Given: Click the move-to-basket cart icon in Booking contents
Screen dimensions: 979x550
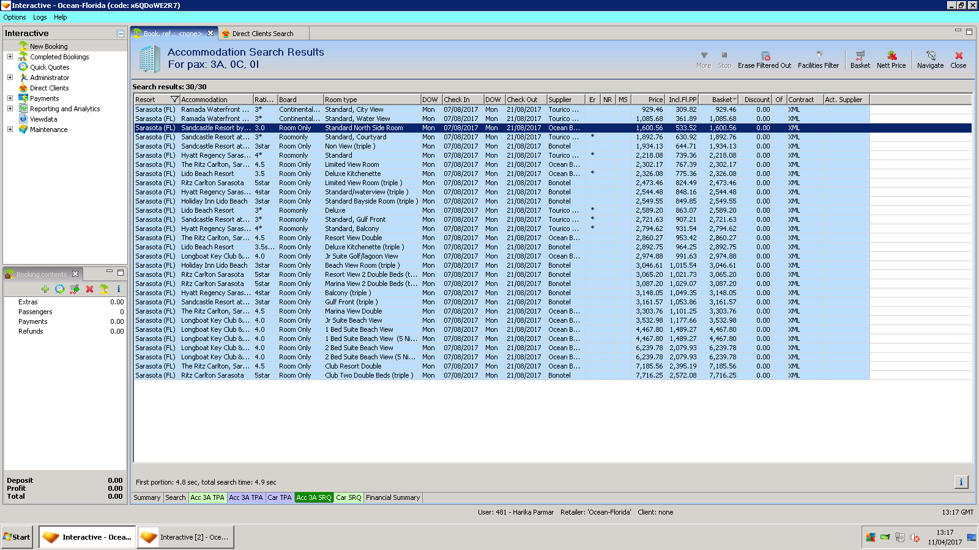Looking at the screenshot, I should point(75,289).
